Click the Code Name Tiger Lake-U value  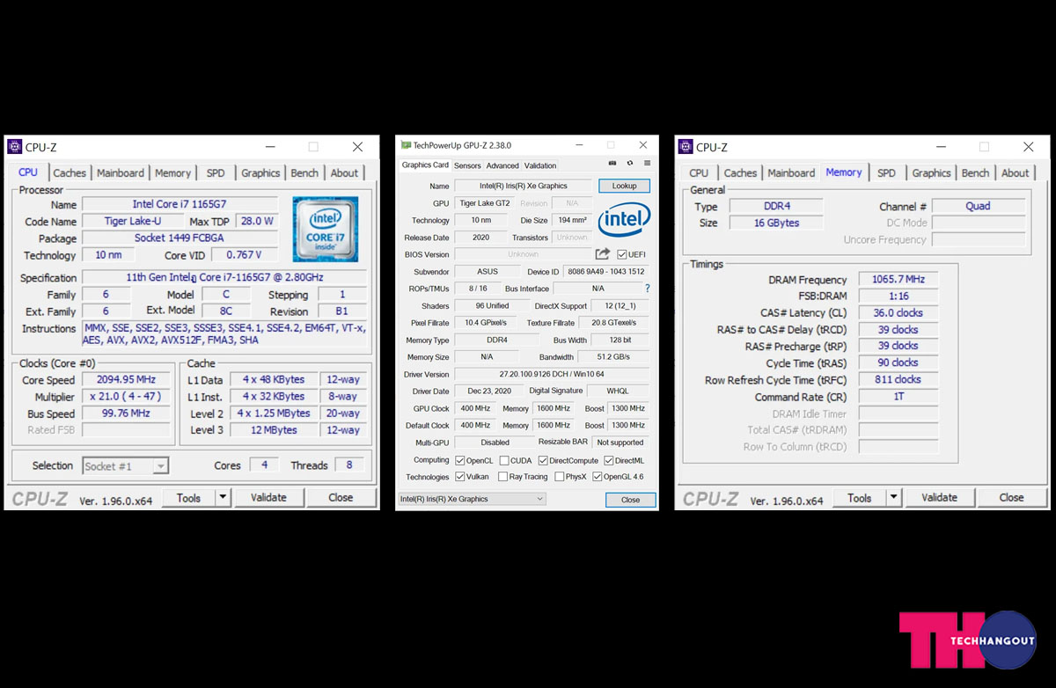point(133,222)
